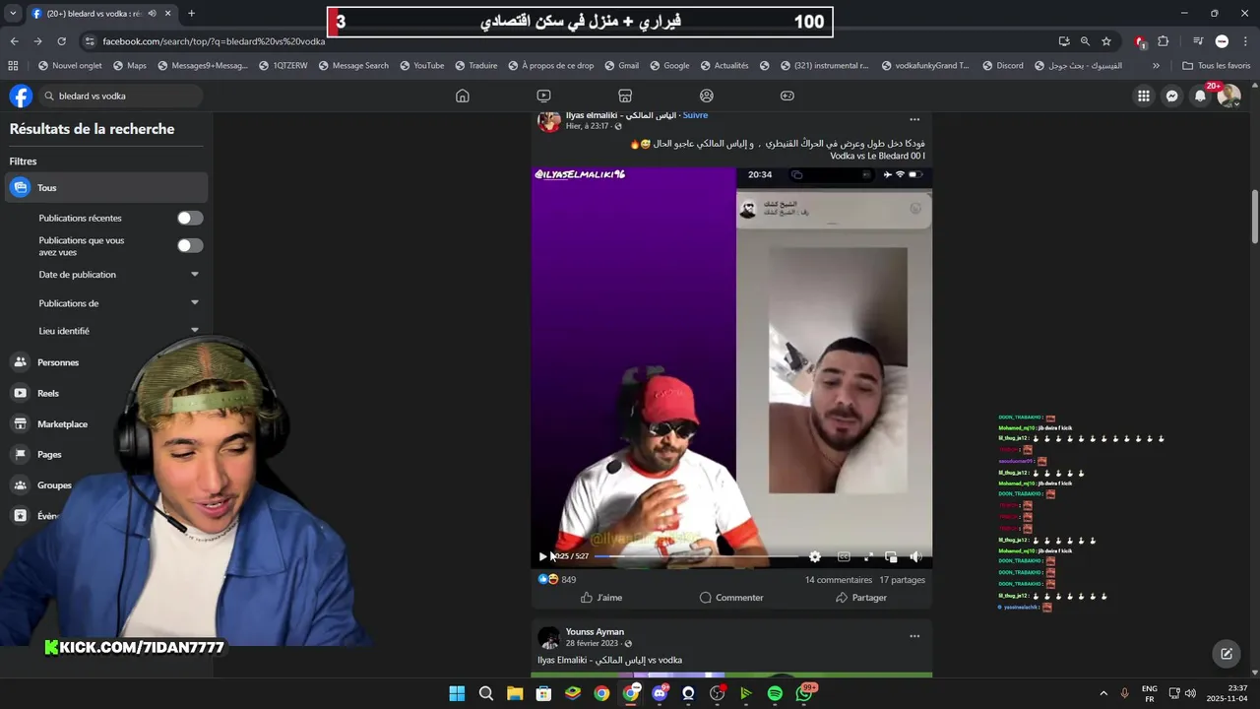
Task: Open a new browser tab
Action: [x=191, y=14]
